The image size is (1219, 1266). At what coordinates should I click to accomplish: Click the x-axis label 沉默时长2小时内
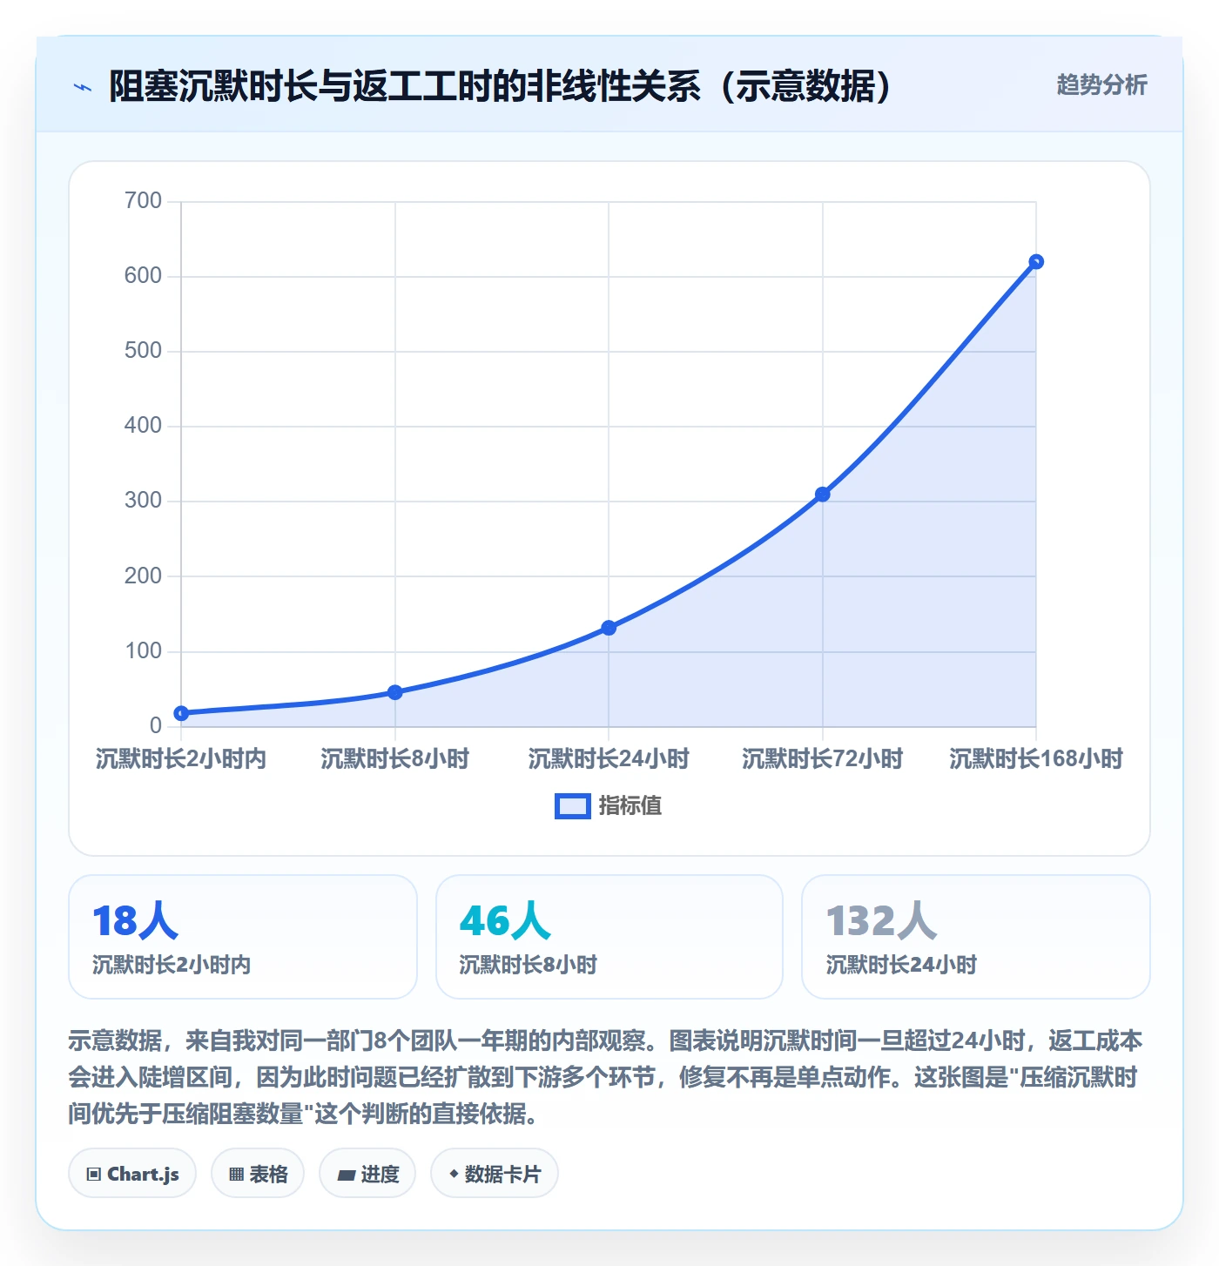click(x=181, y=759)
